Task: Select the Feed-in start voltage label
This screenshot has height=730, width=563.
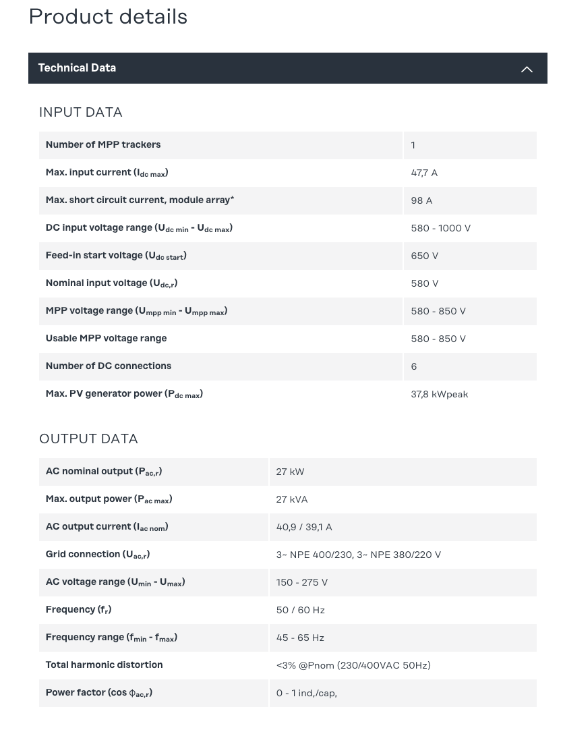Action: click(x=116, y=256)
